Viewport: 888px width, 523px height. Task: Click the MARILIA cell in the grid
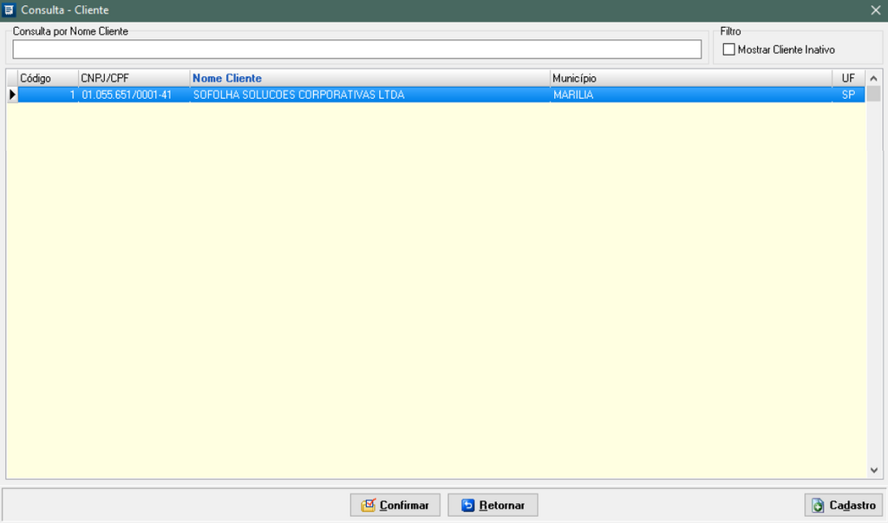coord(573,95)
